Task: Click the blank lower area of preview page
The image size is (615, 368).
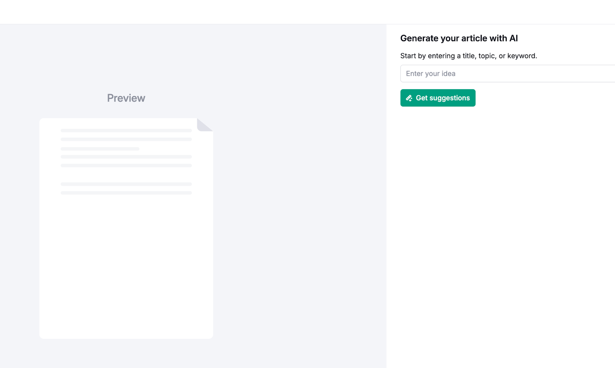Action: click(126, 269)
